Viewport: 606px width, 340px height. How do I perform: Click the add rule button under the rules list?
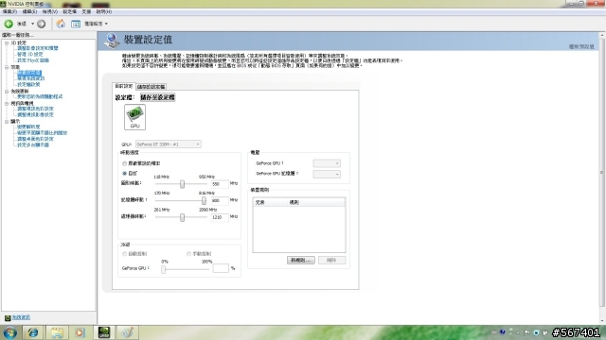pos(301,261)
